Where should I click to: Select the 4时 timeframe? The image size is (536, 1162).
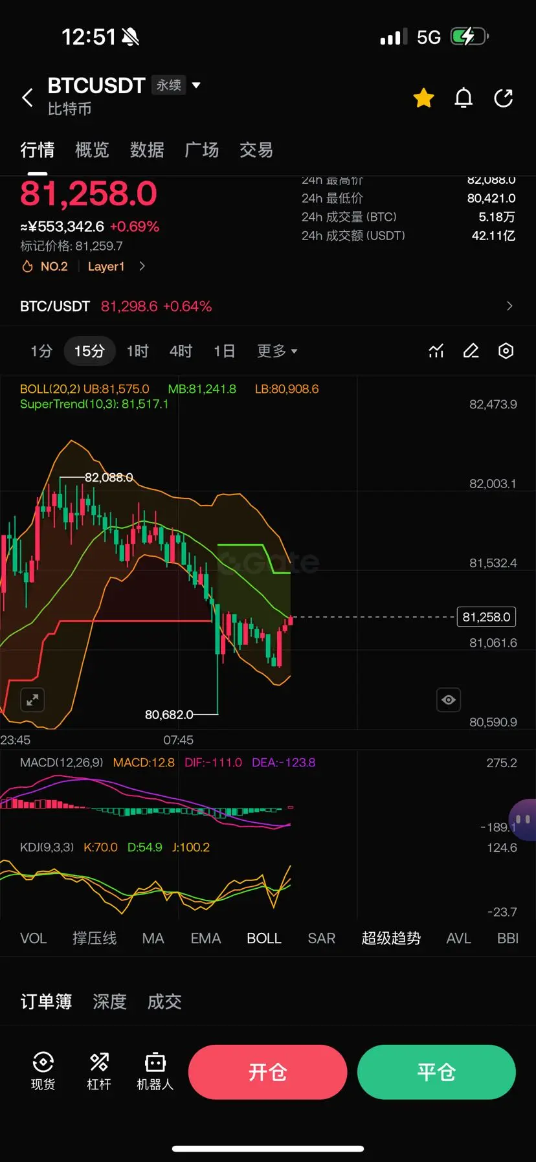point(181,351)
